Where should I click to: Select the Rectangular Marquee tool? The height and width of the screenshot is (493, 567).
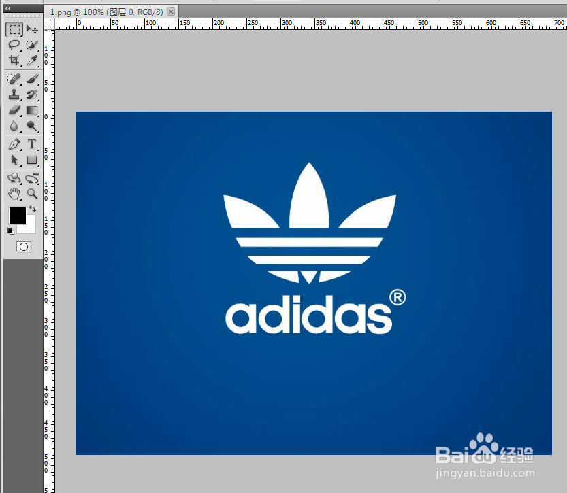14,29
